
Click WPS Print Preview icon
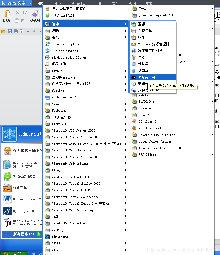click(x=22, y=31)
